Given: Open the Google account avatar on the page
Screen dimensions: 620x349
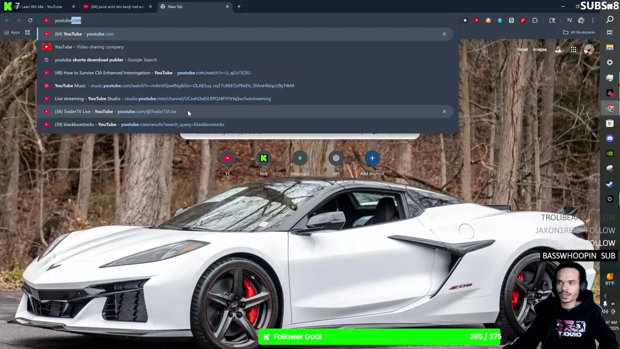Looking at the screenshot, I should click(x=589, y=49).
